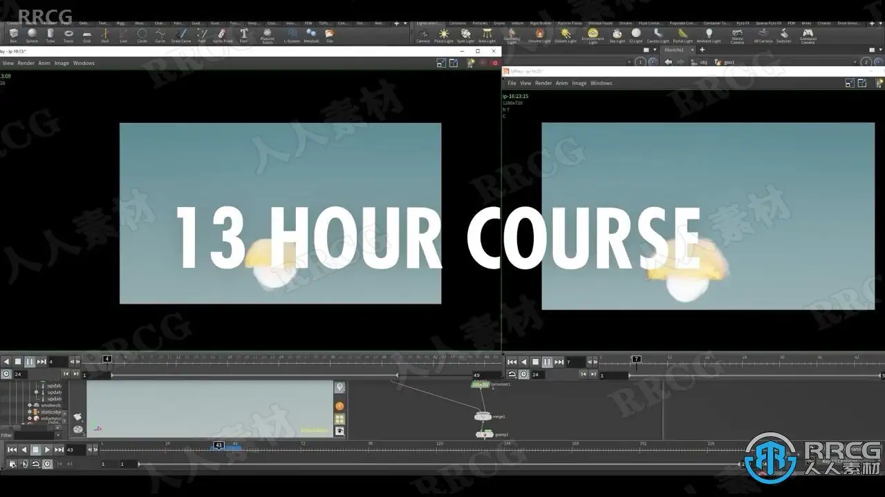Add a Portal Light

[683, 35]
